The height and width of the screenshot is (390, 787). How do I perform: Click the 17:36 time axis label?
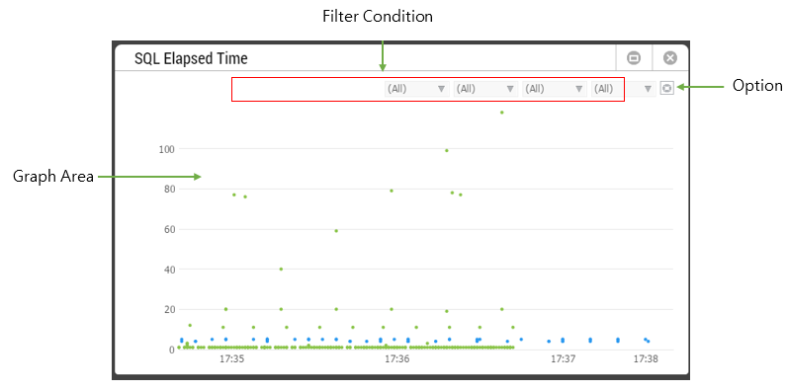pos(397,359)
